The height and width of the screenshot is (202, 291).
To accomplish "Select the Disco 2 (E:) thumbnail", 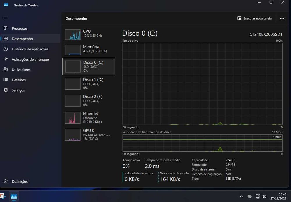I will coord(73,101).
